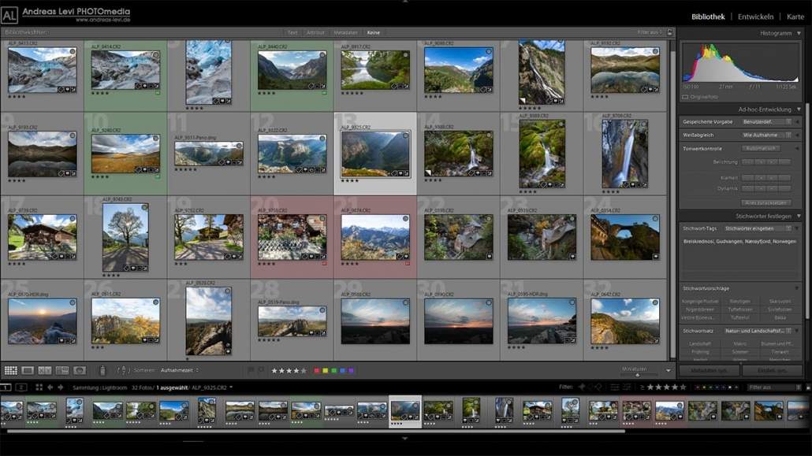Click red color label in toolbar

coord(316,371)
